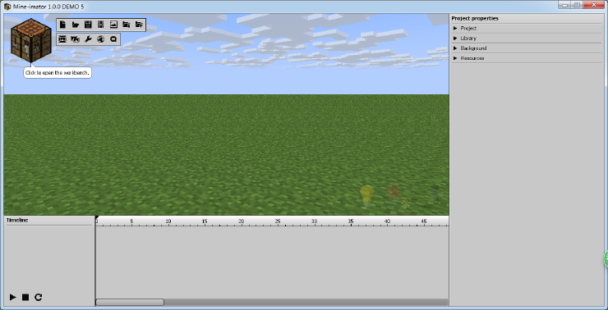The image size is (608, 310).
Task: Create a new project with blank page icon
Action: 62,25
